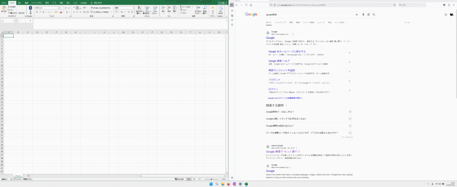This screenshot has height=187, width=457.
Task: Open the File tab in Excel
Action: pos(4,3)
